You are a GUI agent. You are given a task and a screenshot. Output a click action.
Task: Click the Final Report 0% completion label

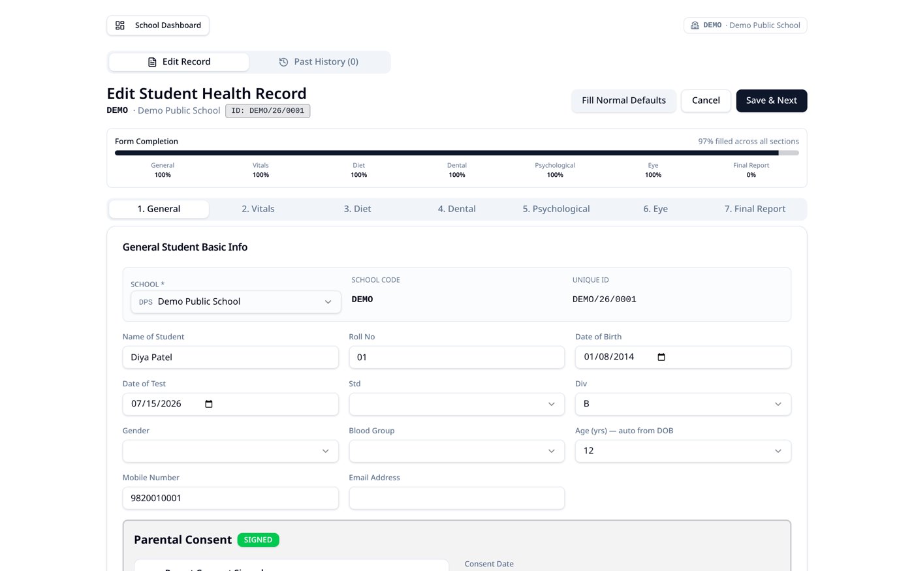pyautogui.click(x=751, y=170)
